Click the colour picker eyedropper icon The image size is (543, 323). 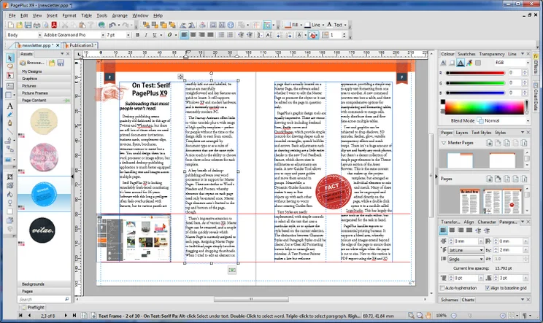pos(469,63)
